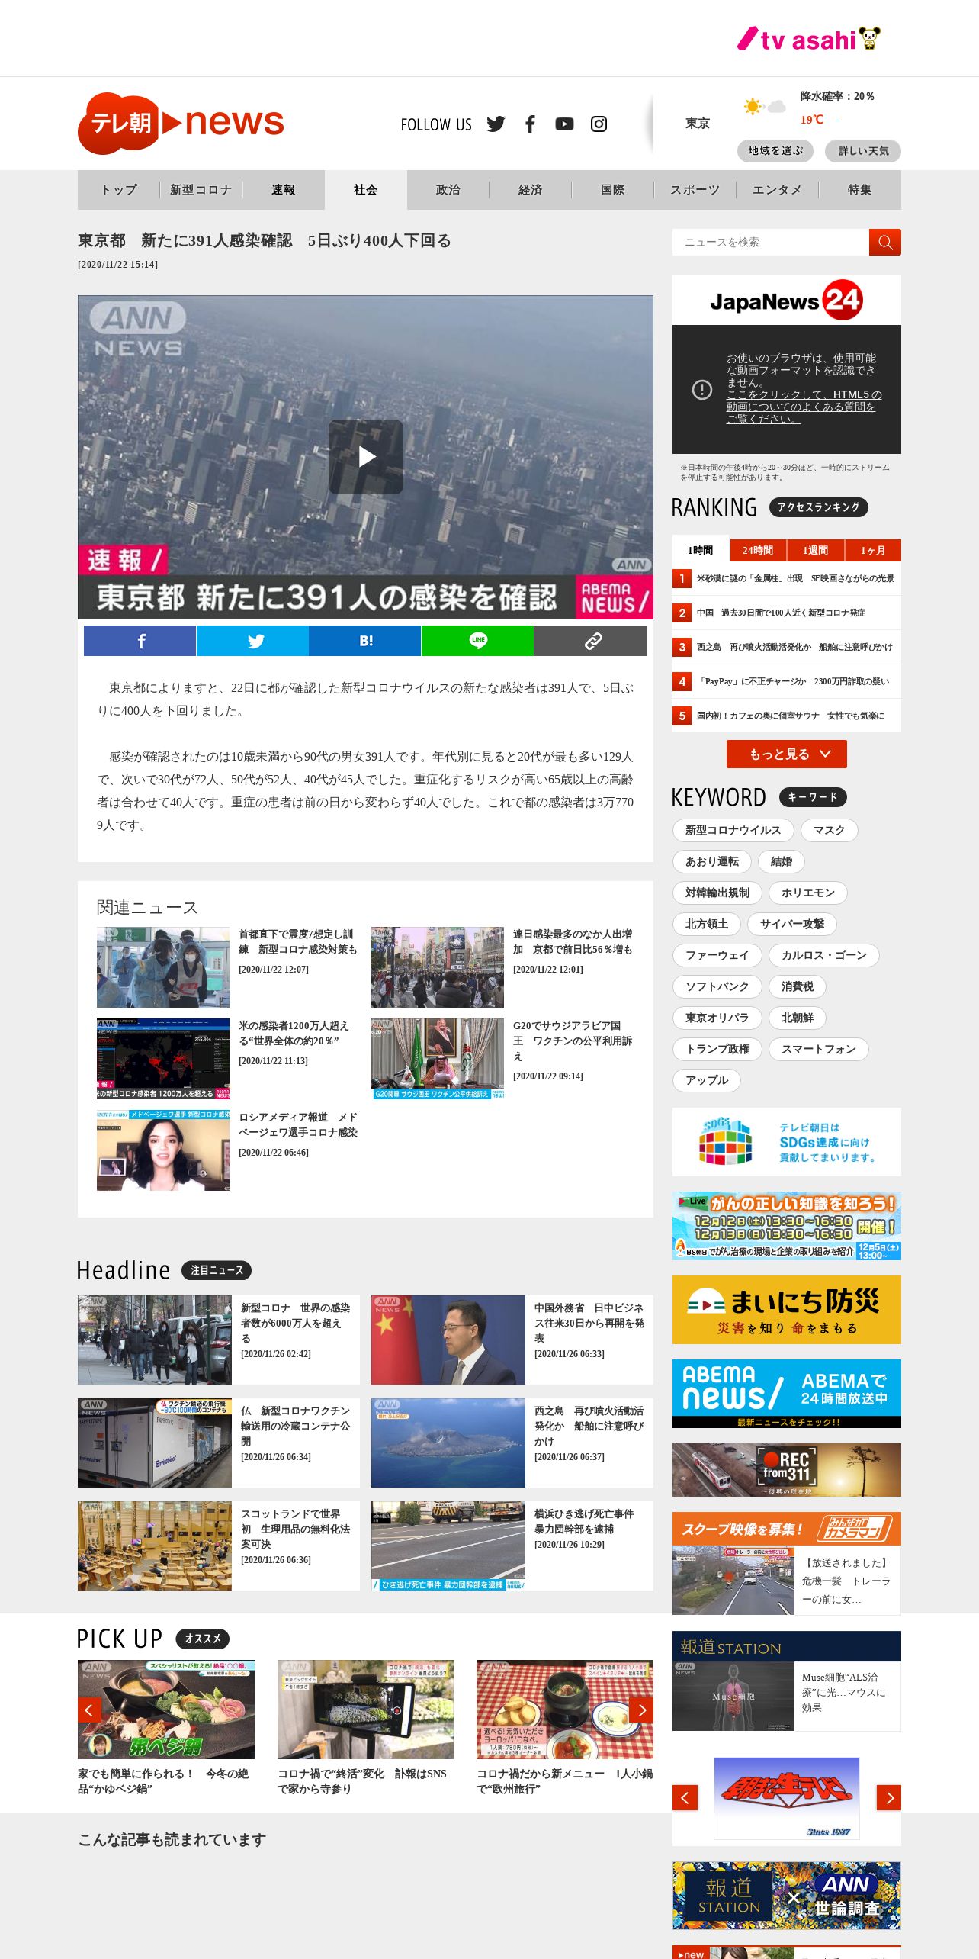
Task: Open the Twitter follow icon in the header
Action: (x=496, y=124)
